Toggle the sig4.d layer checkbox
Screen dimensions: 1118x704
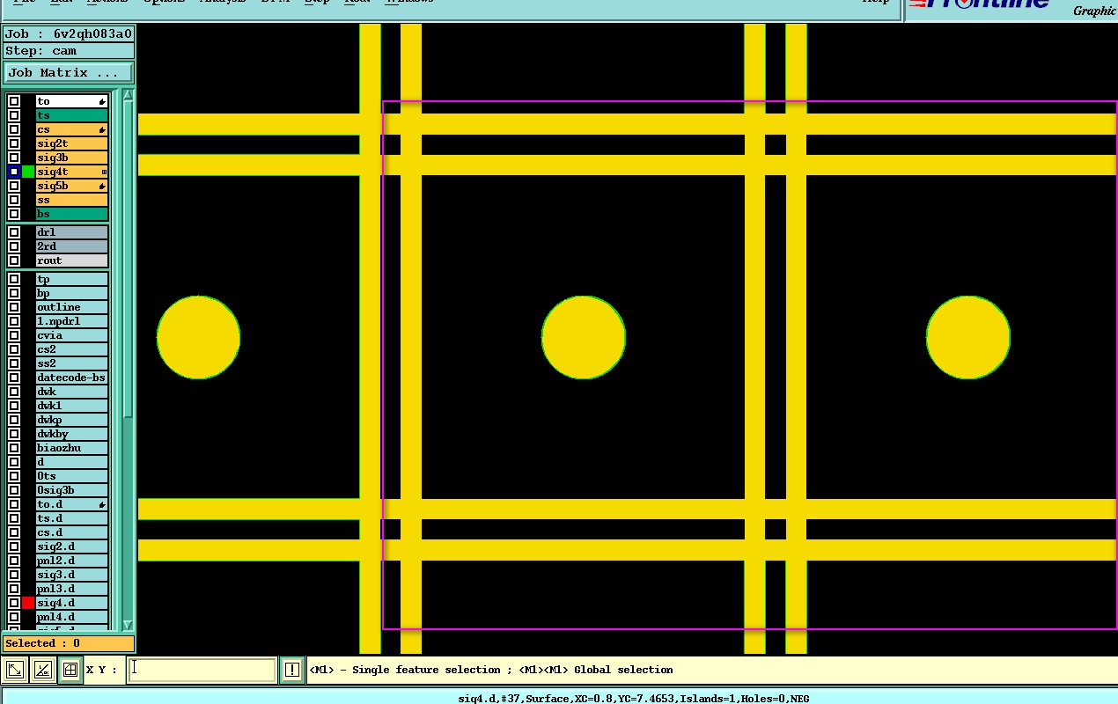point(14,603)
